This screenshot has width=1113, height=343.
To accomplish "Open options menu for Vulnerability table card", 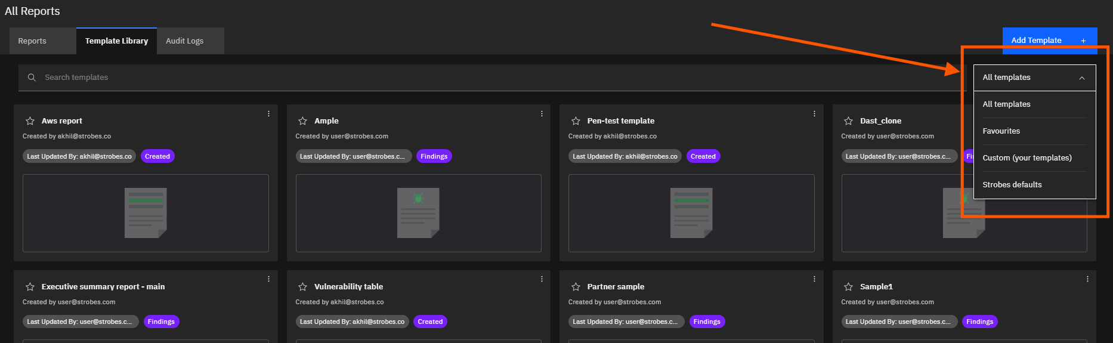I will (x=542, y=279).
